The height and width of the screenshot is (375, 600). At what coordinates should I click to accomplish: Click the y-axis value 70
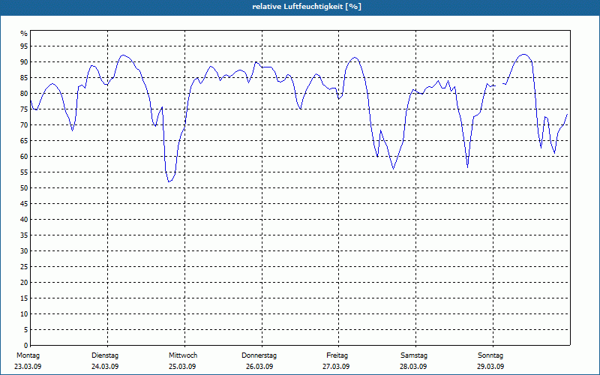(24, 125)
